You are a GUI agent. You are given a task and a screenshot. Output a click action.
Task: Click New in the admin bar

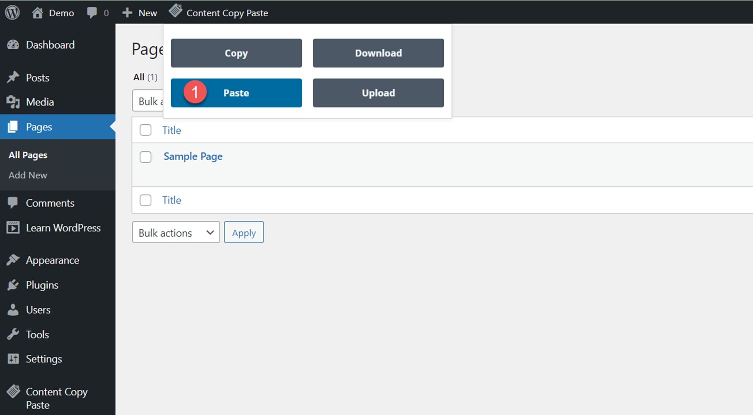click(x=140, y=13)
